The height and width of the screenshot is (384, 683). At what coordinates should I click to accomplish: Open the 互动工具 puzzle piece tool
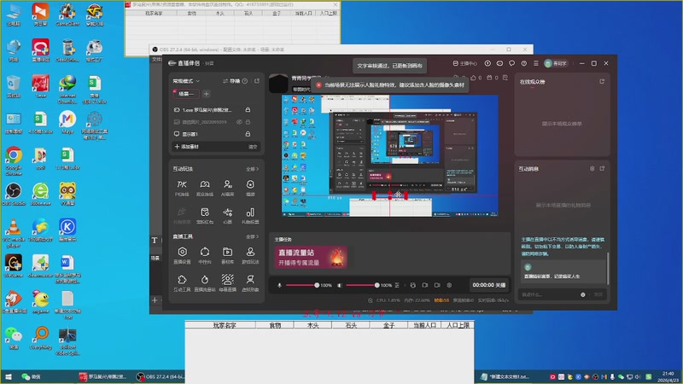[x=182, y=282]
